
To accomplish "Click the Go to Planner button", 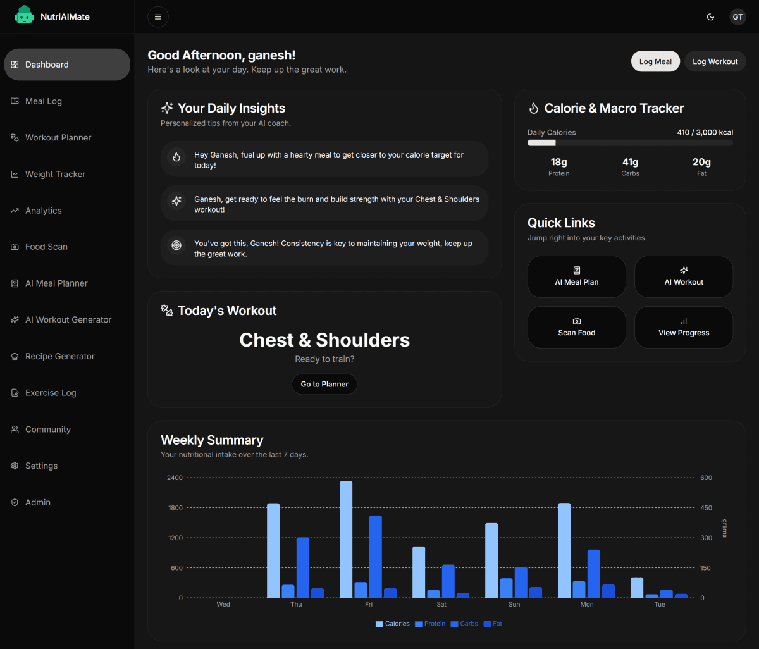I will tap(324, 384).
